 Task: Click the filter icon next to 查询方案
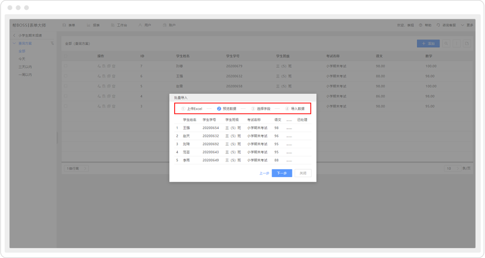[x=52, y=44]
